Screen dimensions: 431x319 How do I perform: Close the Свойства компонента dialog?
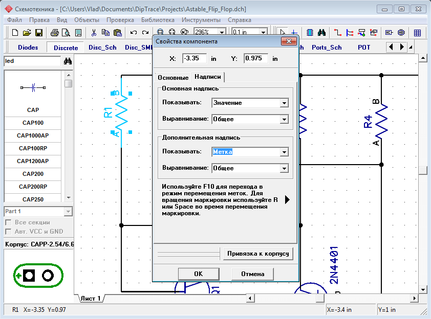[289, 41]
